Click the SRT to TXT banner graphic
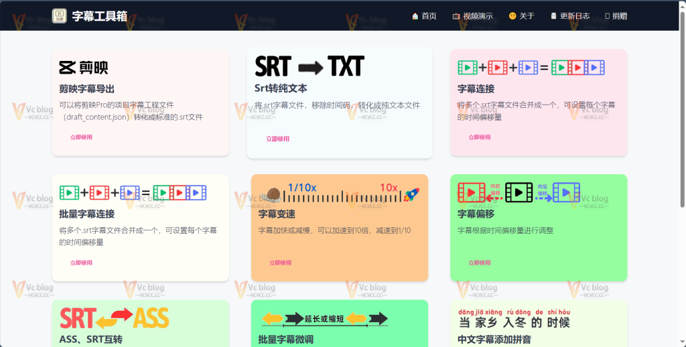This screenshot has width=686, height=347. click(309, 66)
